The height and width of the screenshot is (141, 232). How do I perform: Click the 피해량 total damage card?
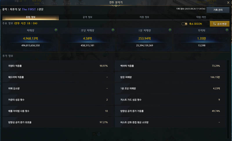30,39
